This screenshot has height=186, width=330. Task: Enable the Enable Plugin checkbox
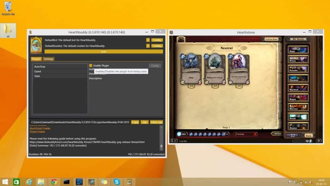tap(91, 66)
